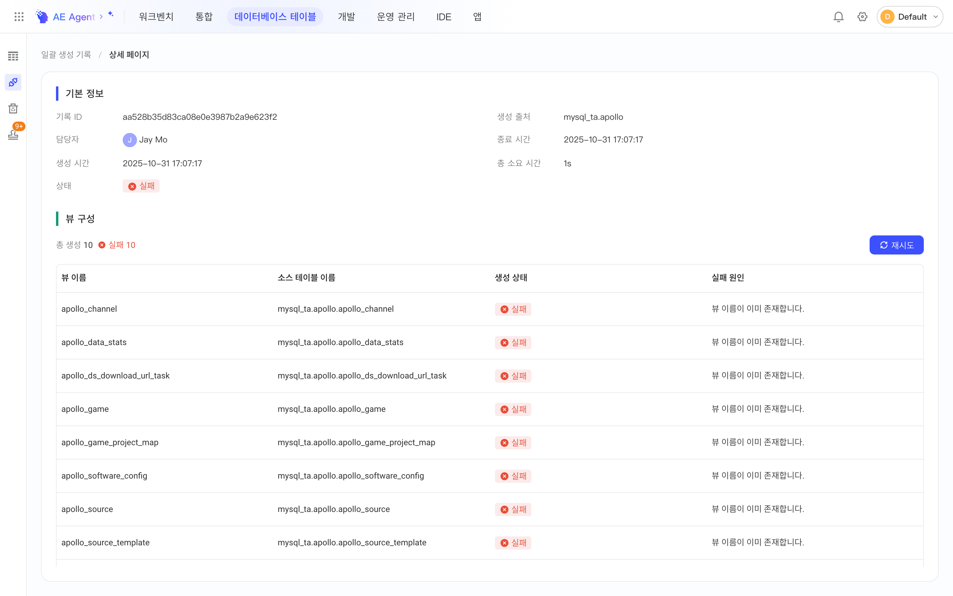Click the 실패 원인 column header

point(728,277)
